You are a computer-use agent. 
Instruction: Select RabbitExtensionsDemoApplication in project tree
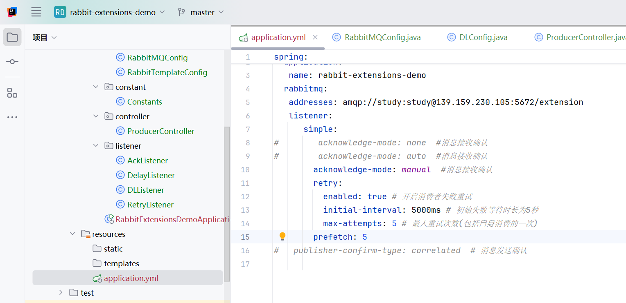coord(173,219)
